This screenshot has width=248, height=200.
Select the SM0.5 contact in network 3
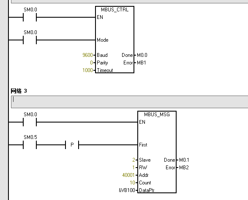[x=30, y=145]
